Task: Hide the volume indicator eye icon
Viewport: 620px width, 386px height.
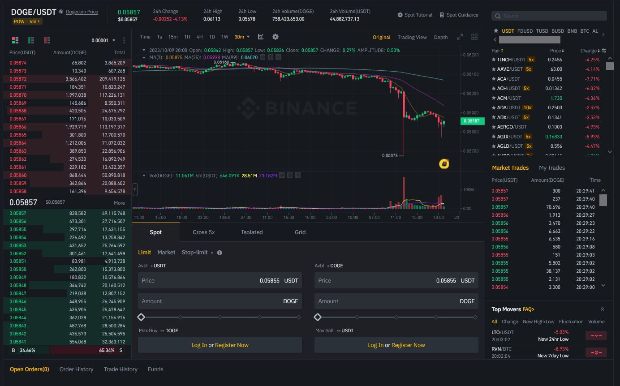Action: 282,176
